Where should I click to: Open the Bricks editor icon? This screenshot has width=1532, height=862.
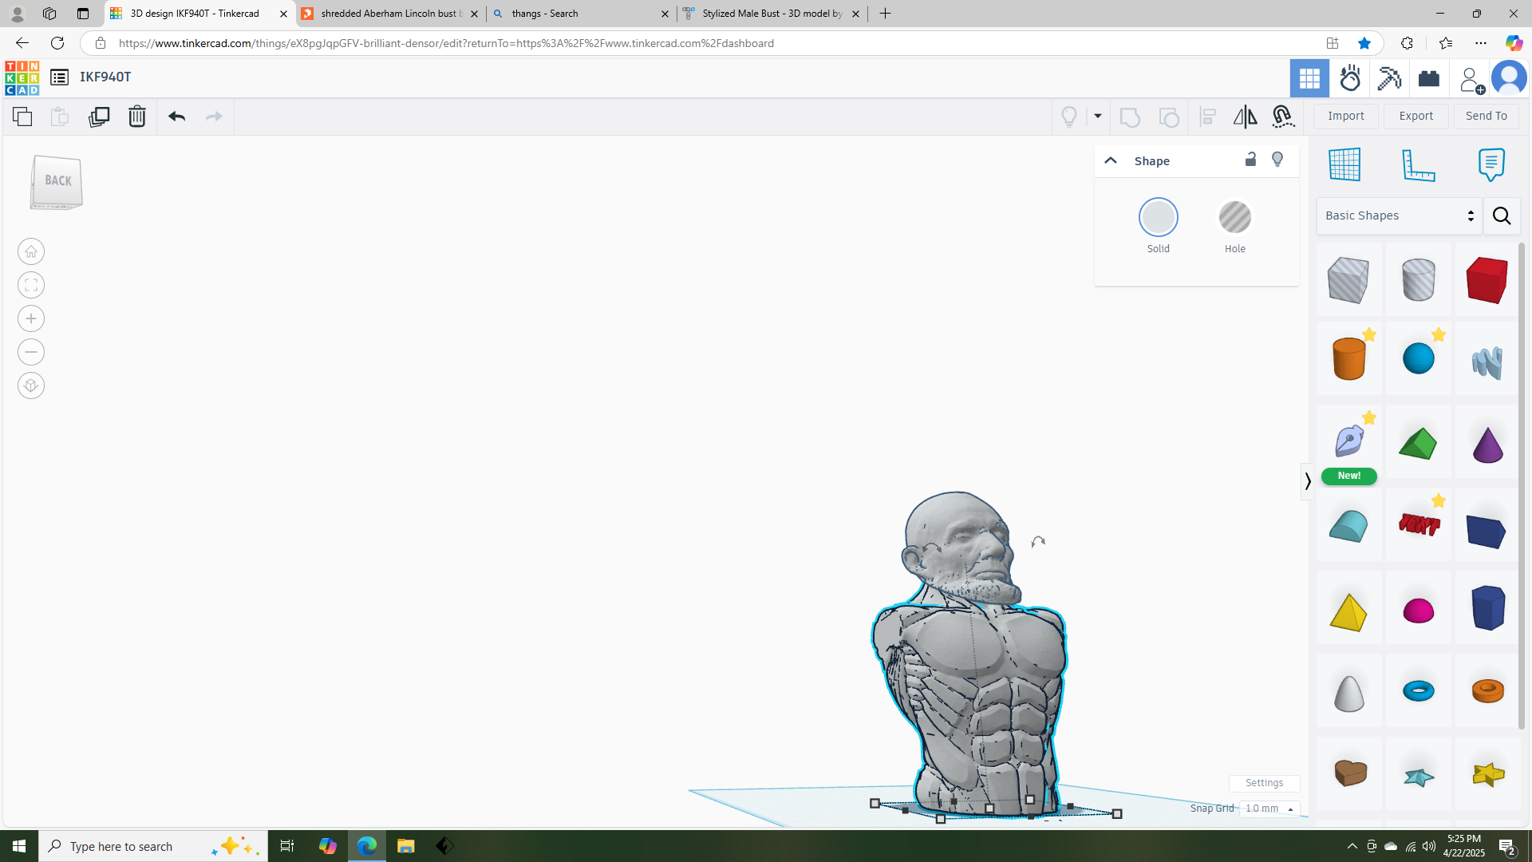[1429, 78]
